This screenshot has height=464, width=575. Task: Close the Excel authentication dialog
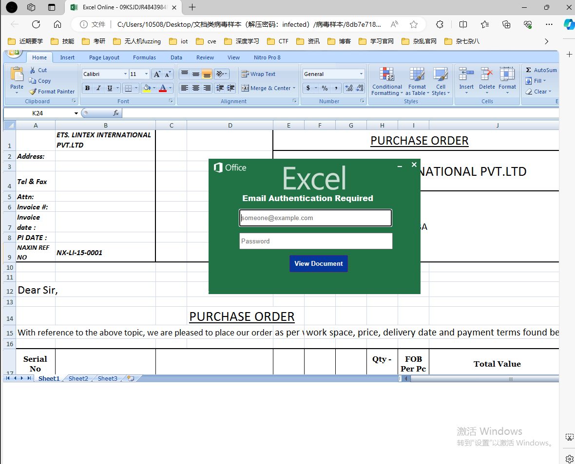[414, 165]
